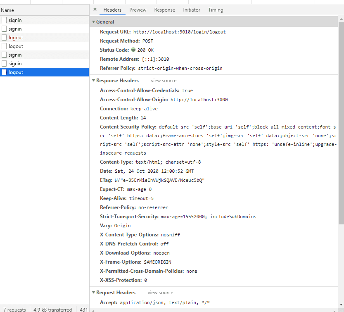Click Strict-Transport-Security header value
Image resolution: width=344 pixels, height=312 pixels.
[x=209, y=217]
